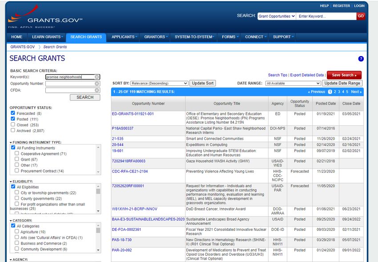The height and width of the screenshot is (262, 378).
Task: Open the Date Range dropdown
Action: tap(293, 83)
